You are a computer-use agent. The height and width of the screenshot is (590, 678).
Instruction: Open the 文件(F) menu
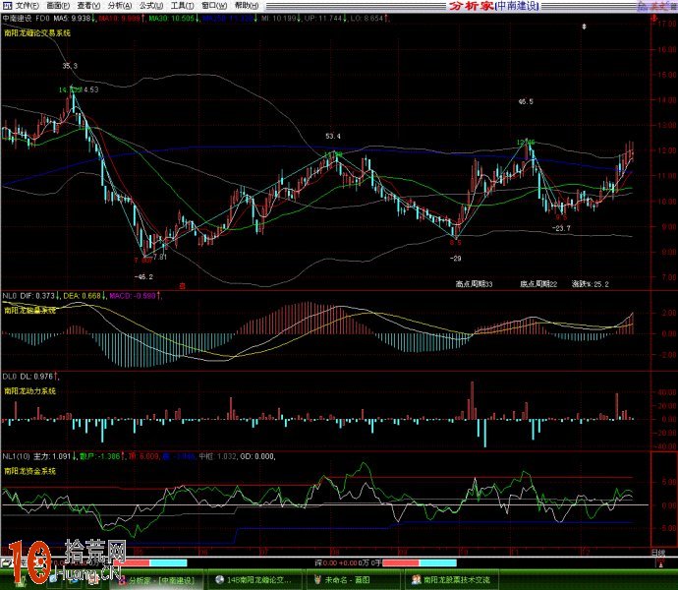pos(28,6)
